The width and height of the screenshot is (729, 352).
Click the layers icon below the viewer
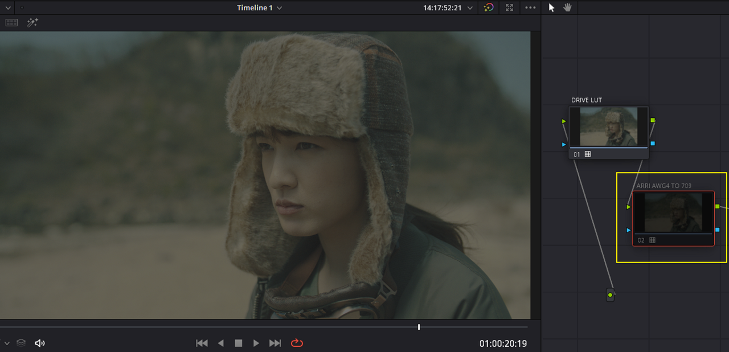[x=21, y=343]
